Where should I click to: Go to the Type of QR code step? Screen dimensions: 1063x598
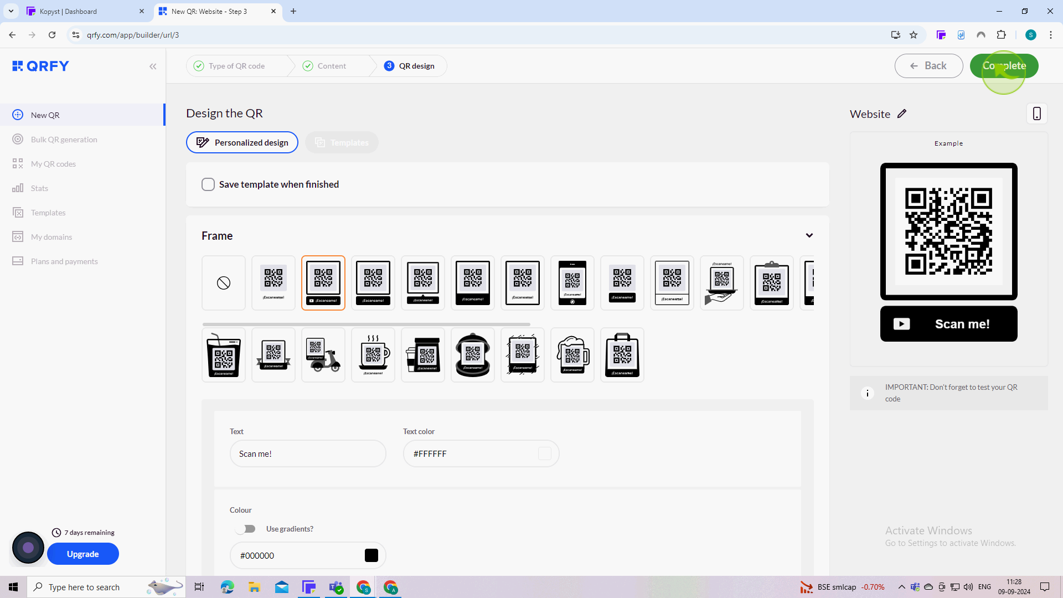(x=230, y=66)
